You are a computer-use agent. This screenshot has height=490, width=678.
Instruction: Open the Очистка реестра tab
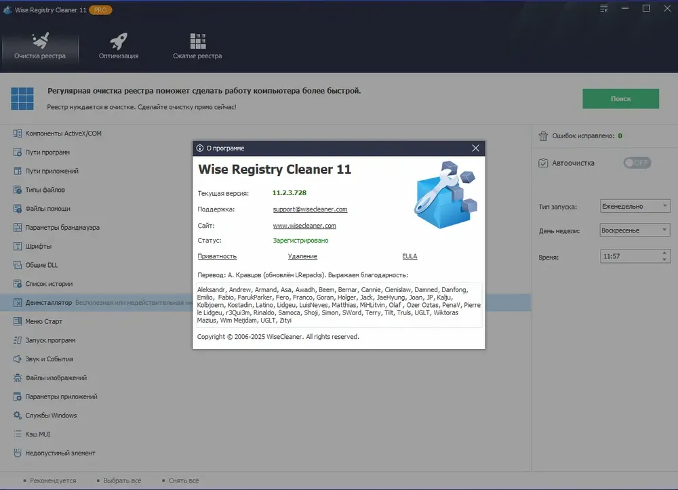click(40, 47)
